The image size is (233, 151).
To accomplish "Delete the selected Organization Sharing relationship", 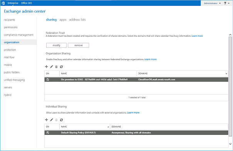I will [x=56, y=67].
